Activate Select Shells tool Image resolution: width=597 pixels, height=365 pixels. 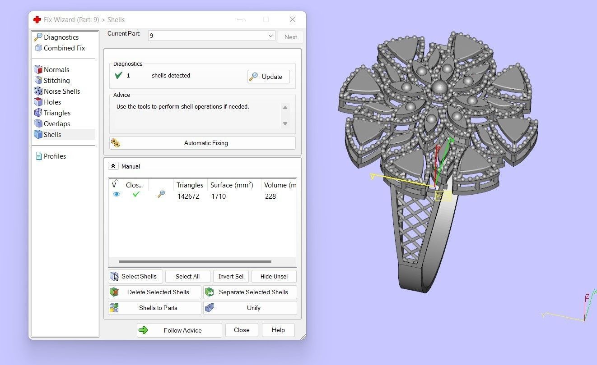(x=135, y=276)
